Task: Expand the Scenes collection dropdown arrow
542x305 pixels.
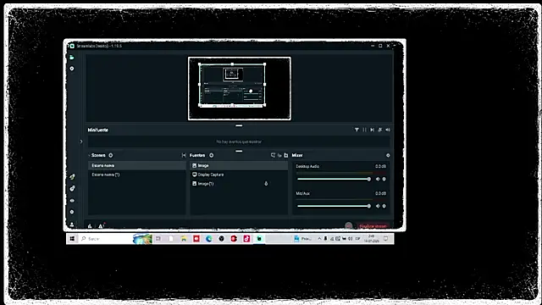Action: point(89,155)
